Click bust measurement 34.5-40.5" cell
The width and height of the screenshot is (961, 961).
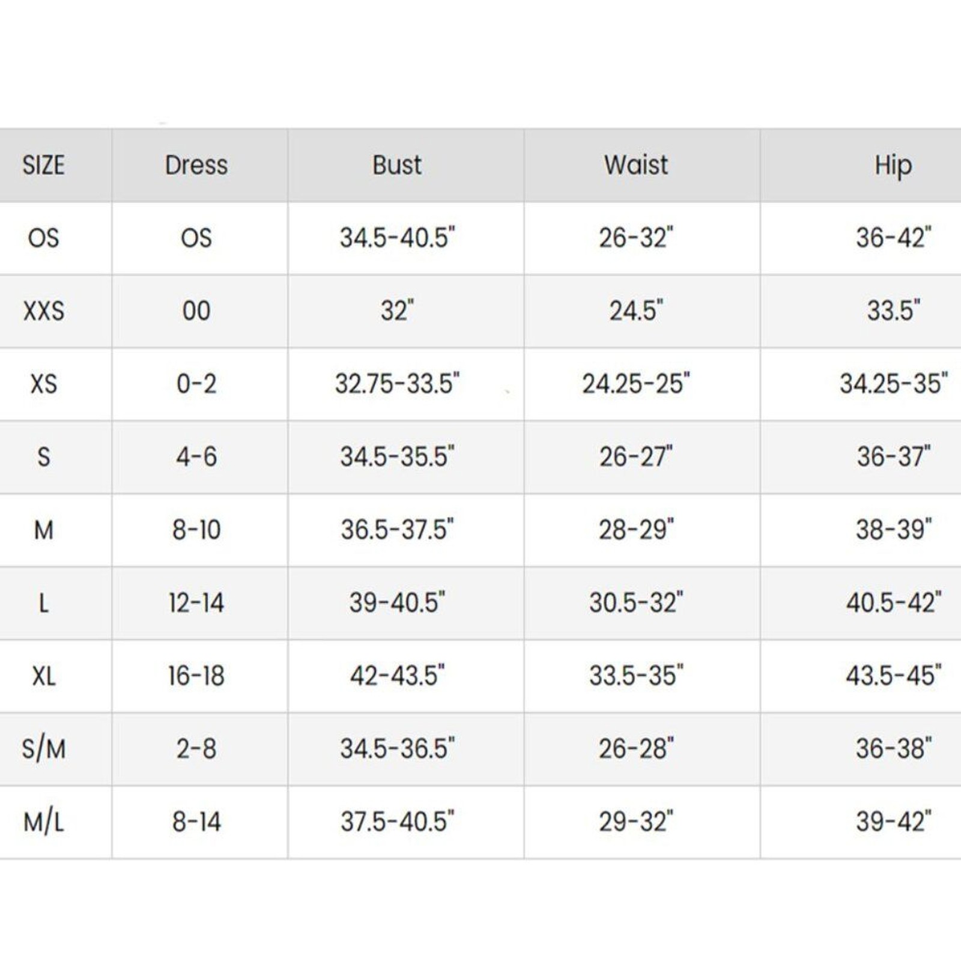coord(397,238)
